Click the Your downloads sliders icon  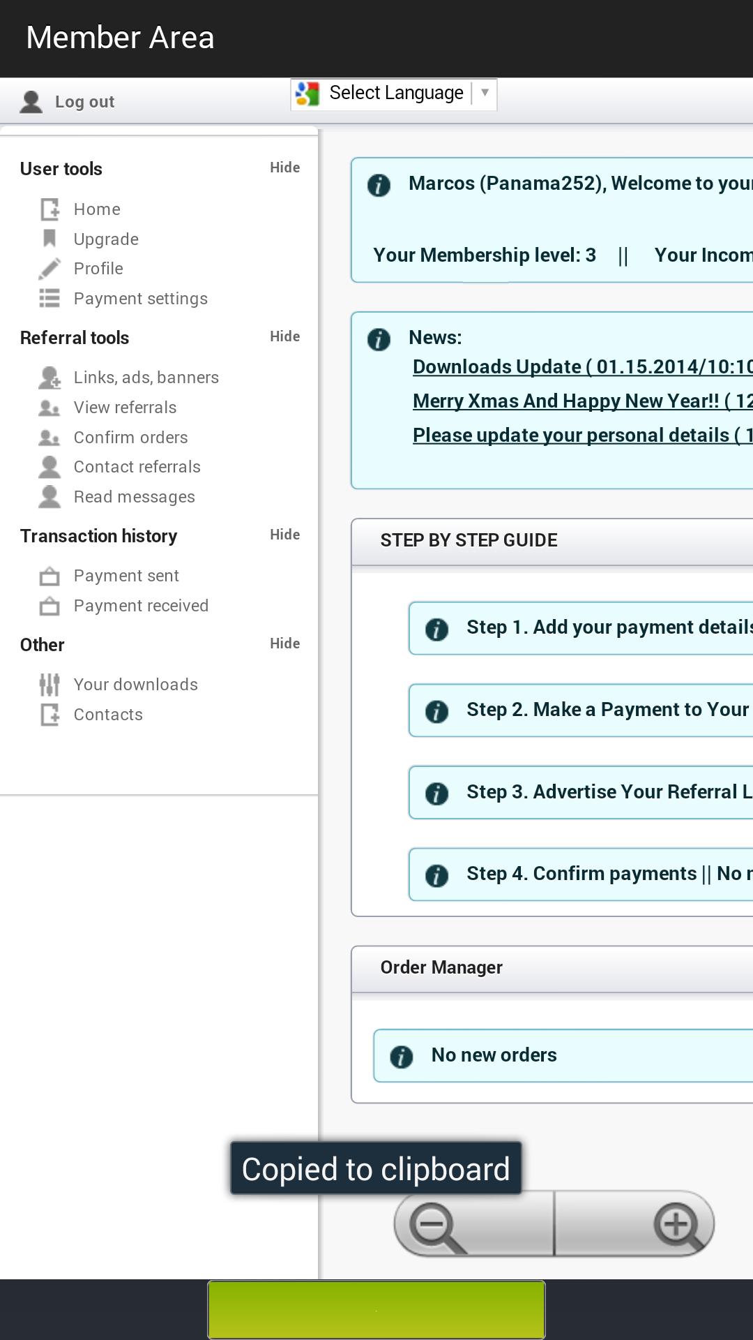click(50, 685)
